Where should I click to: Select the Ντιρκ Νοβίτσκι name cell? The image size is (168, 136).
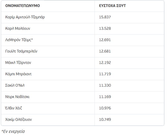click(x=17, y=97)
